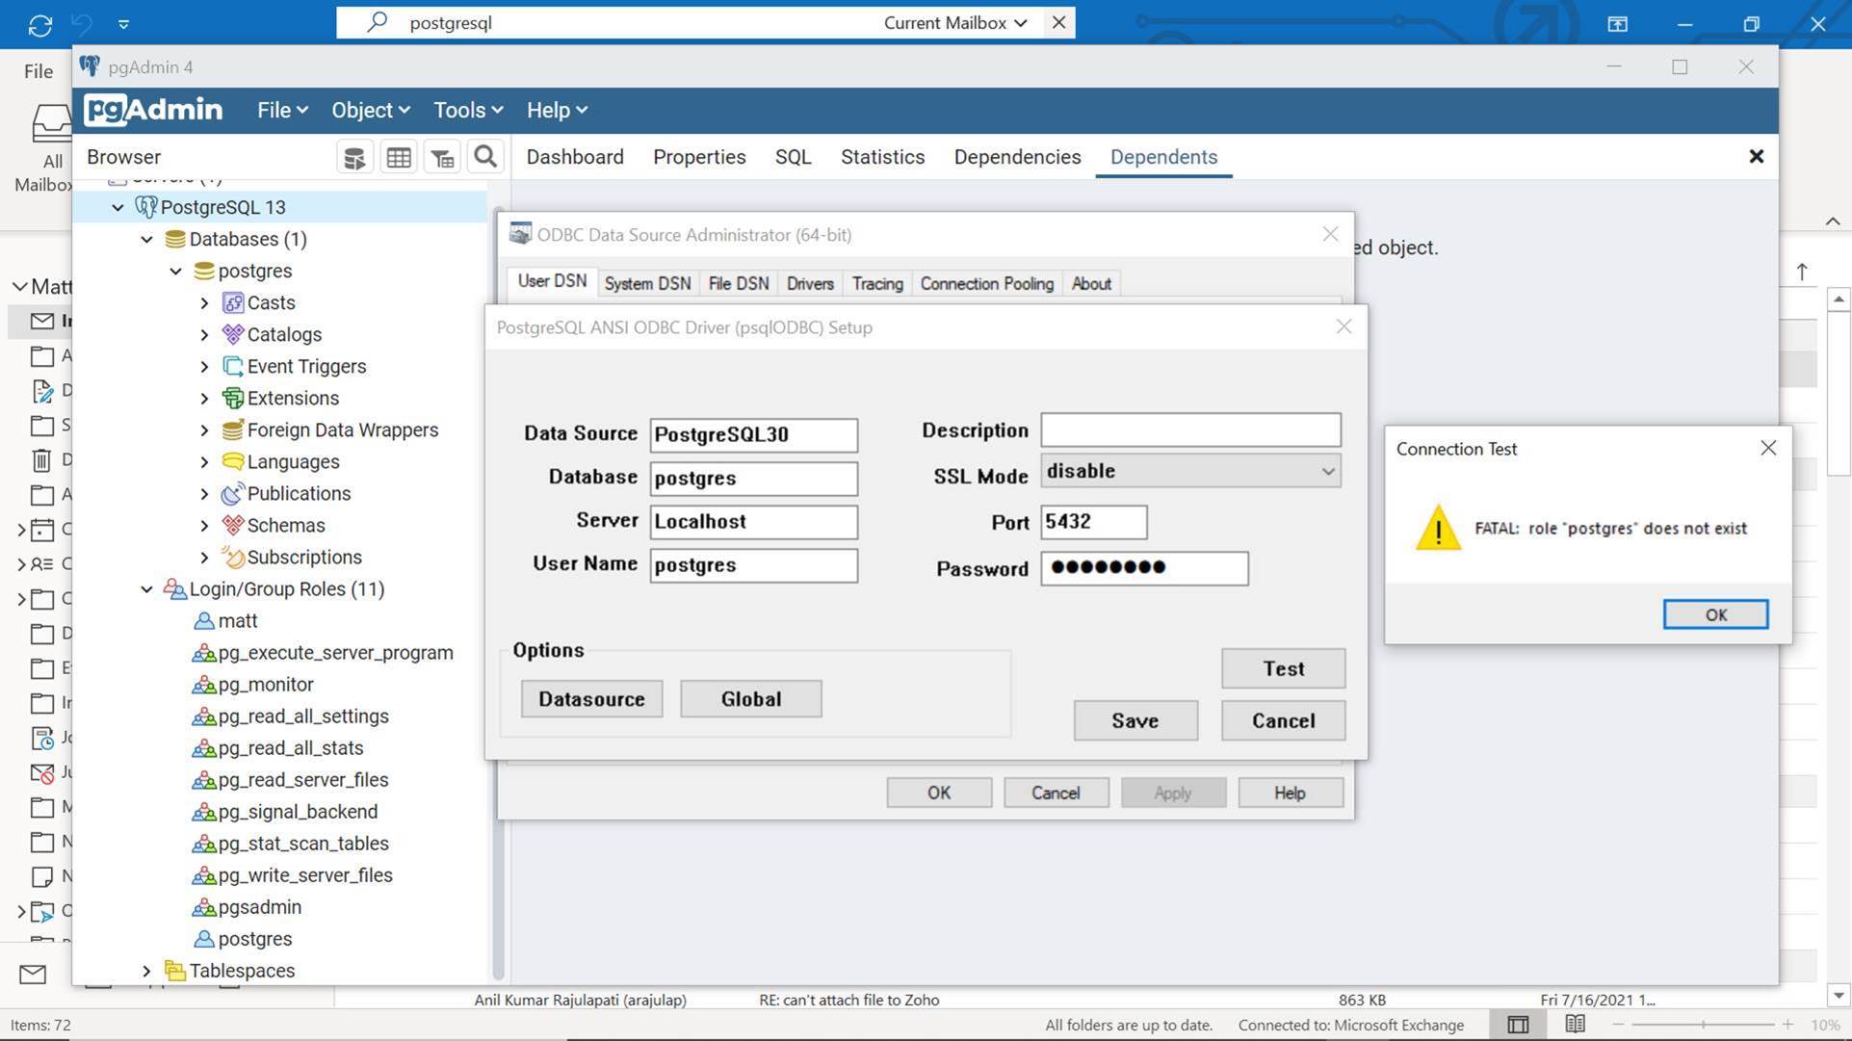Click into the User Name field
1852x1041 pixels.
(753, 565)
